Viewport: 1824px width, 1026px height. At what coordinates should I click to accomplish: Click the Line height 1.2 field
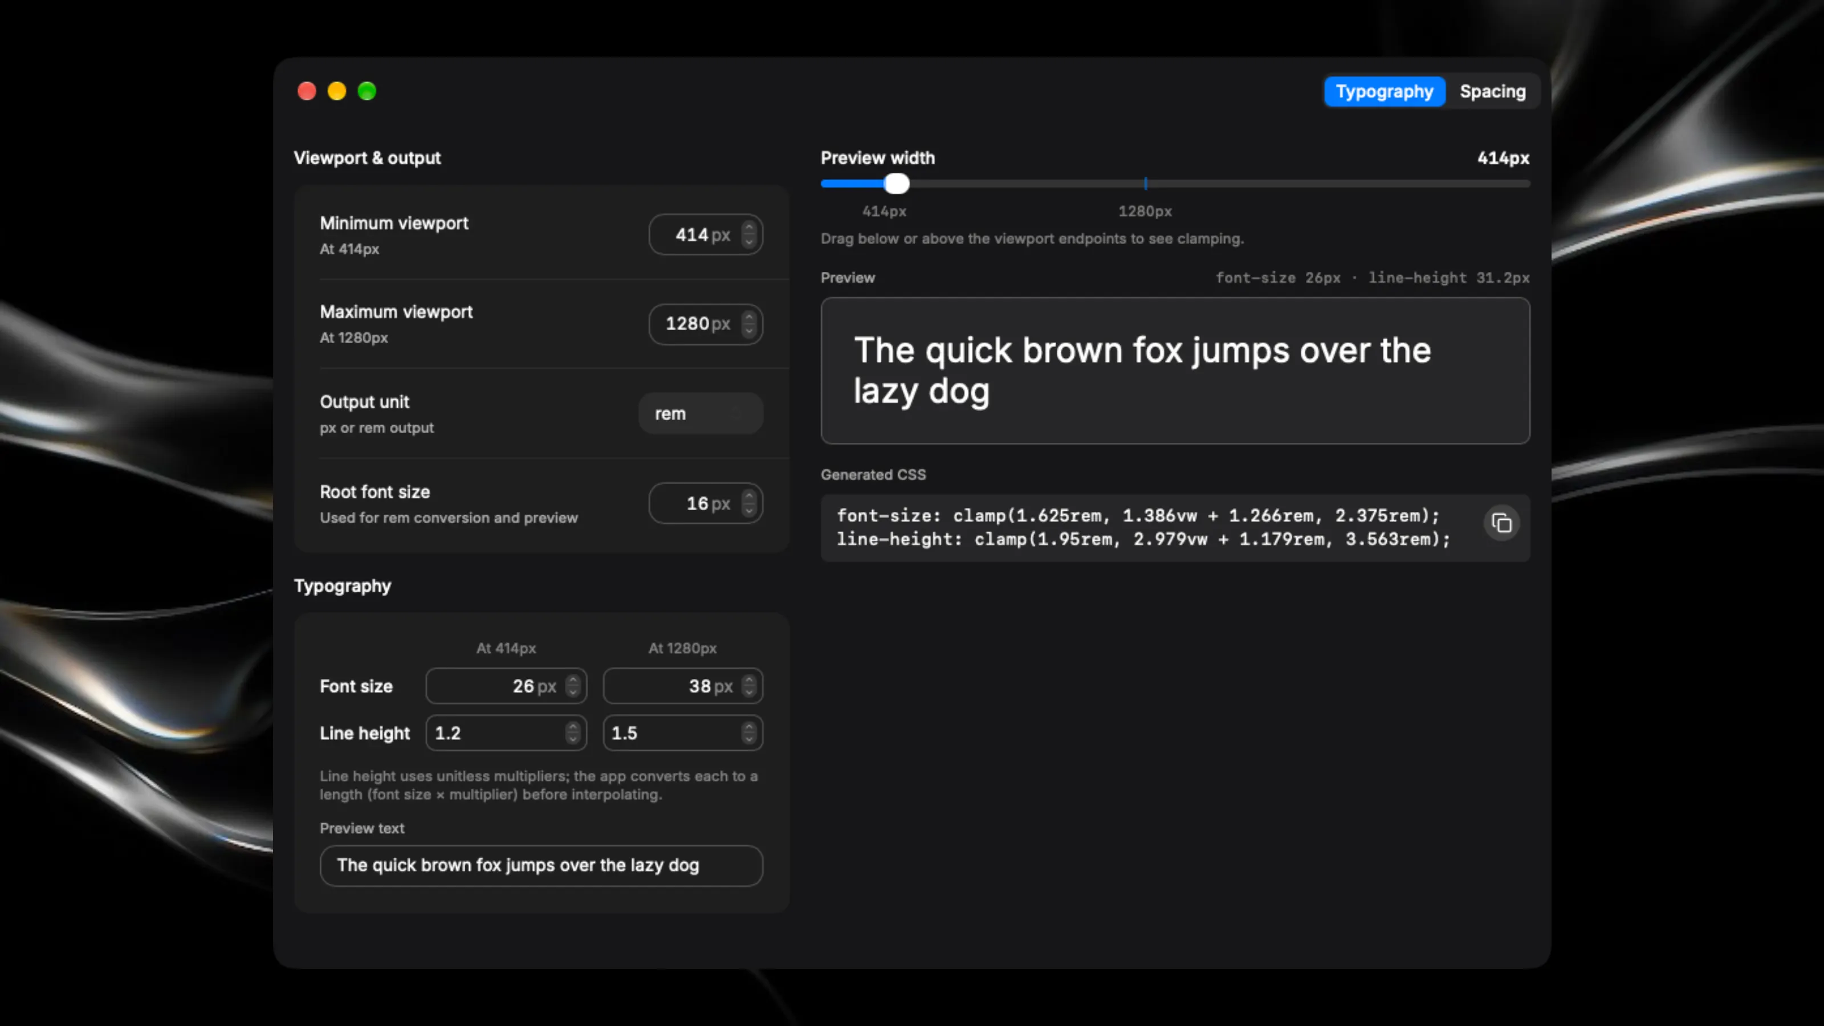(x=506, y=733)
